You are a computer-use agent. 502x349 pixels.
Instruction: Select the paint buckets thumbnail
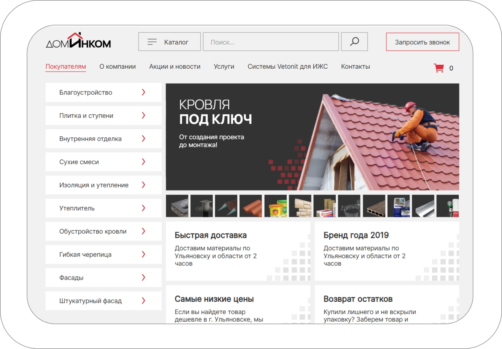pos(275,206)
